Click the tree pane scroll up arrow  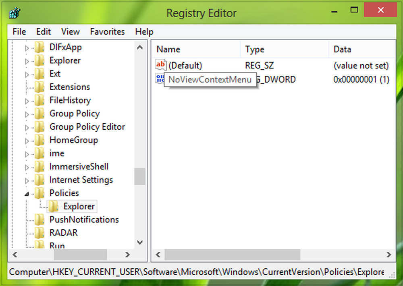tap(140, 47)
